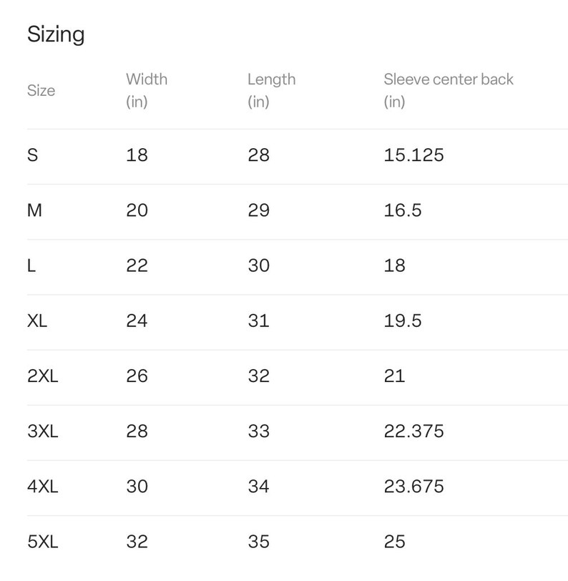Click length value 31 in XL row
This screenshot has height=581, width=568.
tap(259, 321)
